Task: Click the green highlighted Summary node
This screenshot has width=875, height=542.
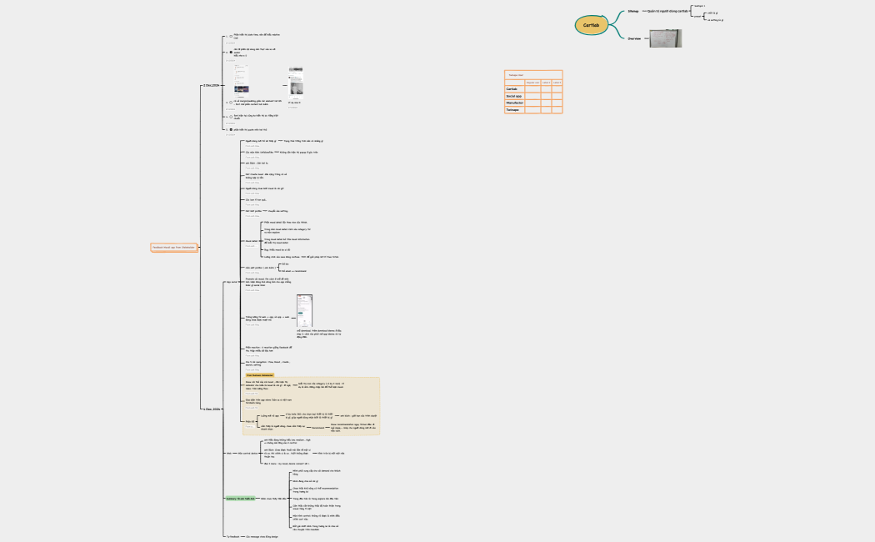Action: (240, 498)
